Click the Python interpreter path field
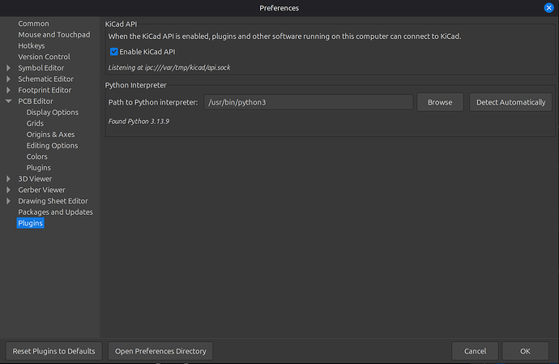The height and width of the screenshot is (364, 559). pyautogui.click(x=307, y=102)
